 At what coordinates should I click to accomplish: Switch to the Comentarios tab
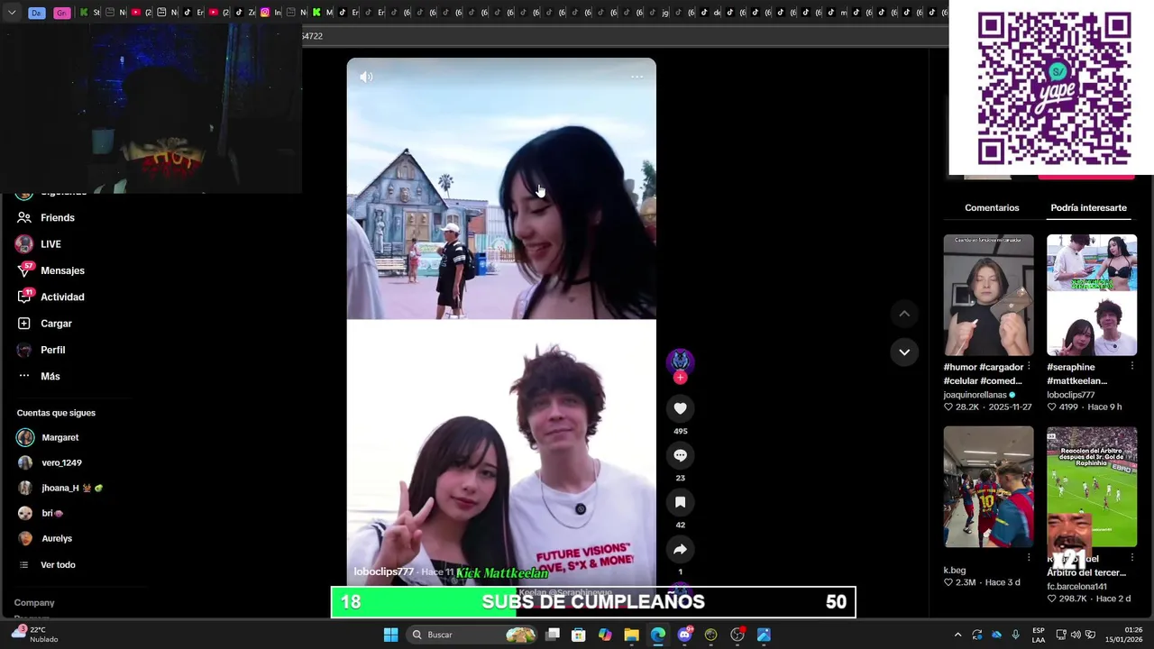pos(992,208)
